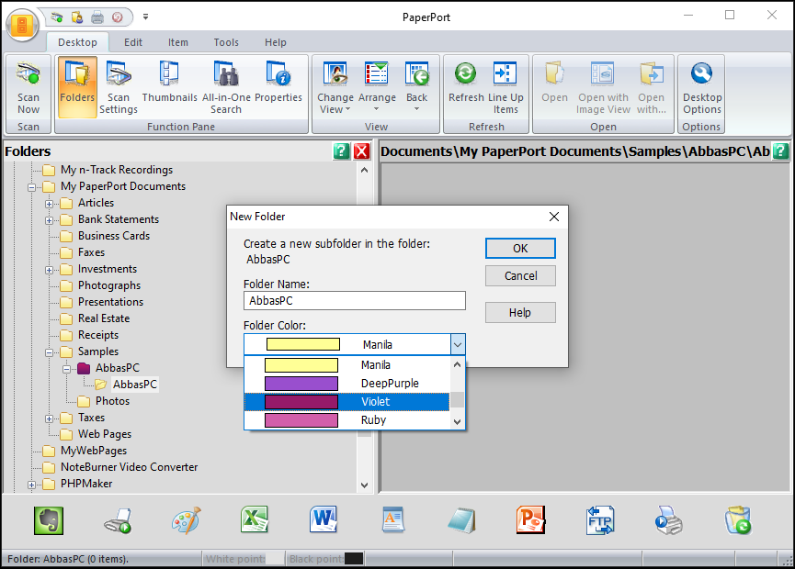Cancel the New Folder dialog

click(x=520, y=276)
